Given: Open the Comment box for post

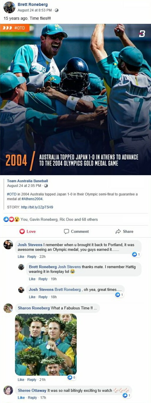Looking at the screenshot, I should point(76,231).
